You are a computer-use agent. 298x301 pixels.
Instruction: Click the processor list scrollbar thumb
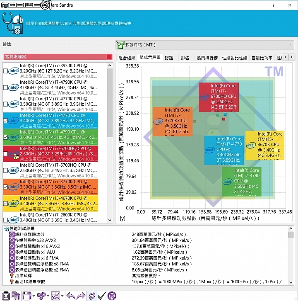coord(110,103)
